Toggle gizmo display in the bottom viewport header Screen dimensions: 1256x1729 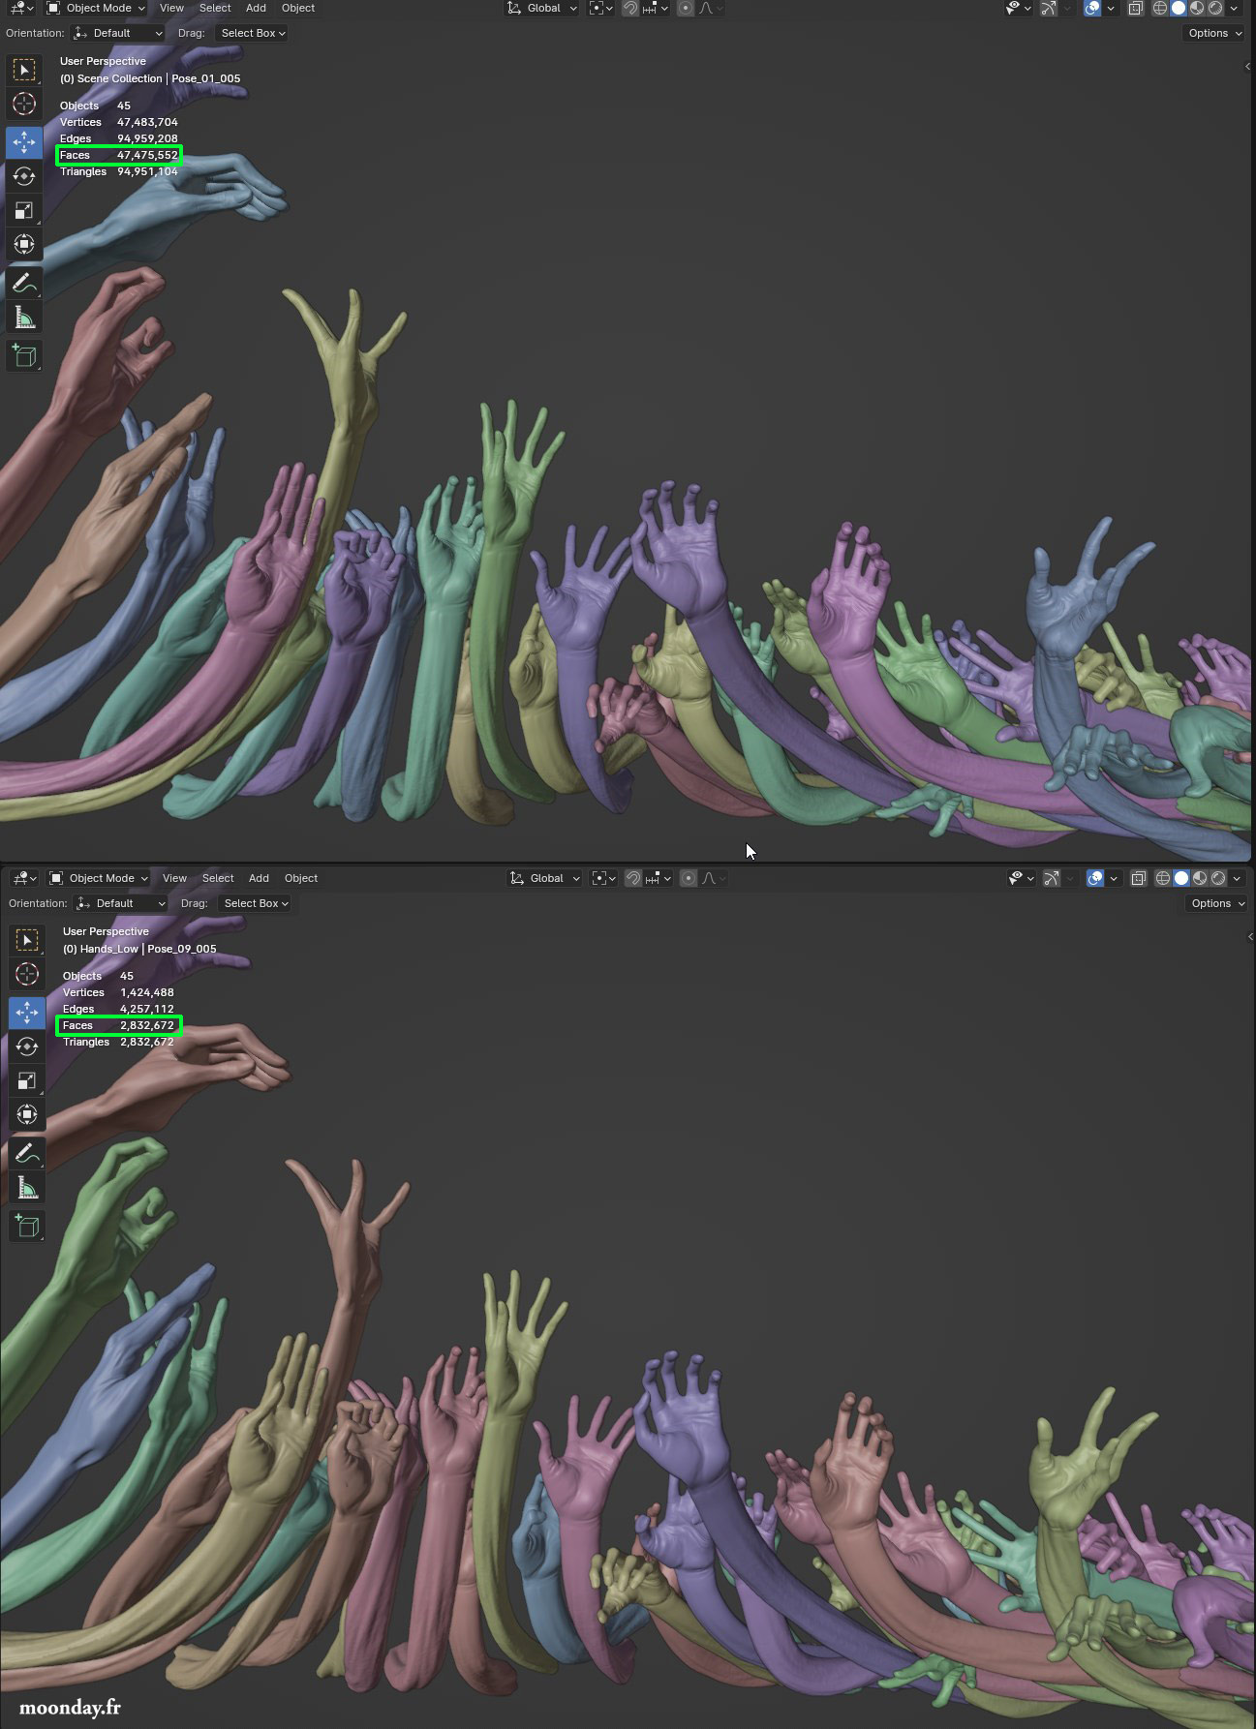tap(1052, 878)
